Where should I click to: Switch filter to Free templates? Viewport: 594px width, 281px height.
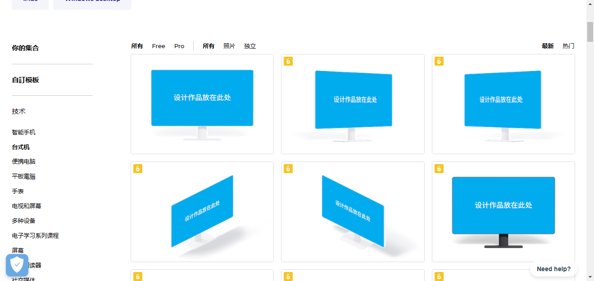click(x=159, y=46)
